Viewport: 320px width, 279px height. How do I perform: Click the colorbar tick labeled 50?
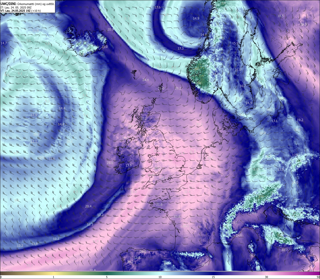318,277
